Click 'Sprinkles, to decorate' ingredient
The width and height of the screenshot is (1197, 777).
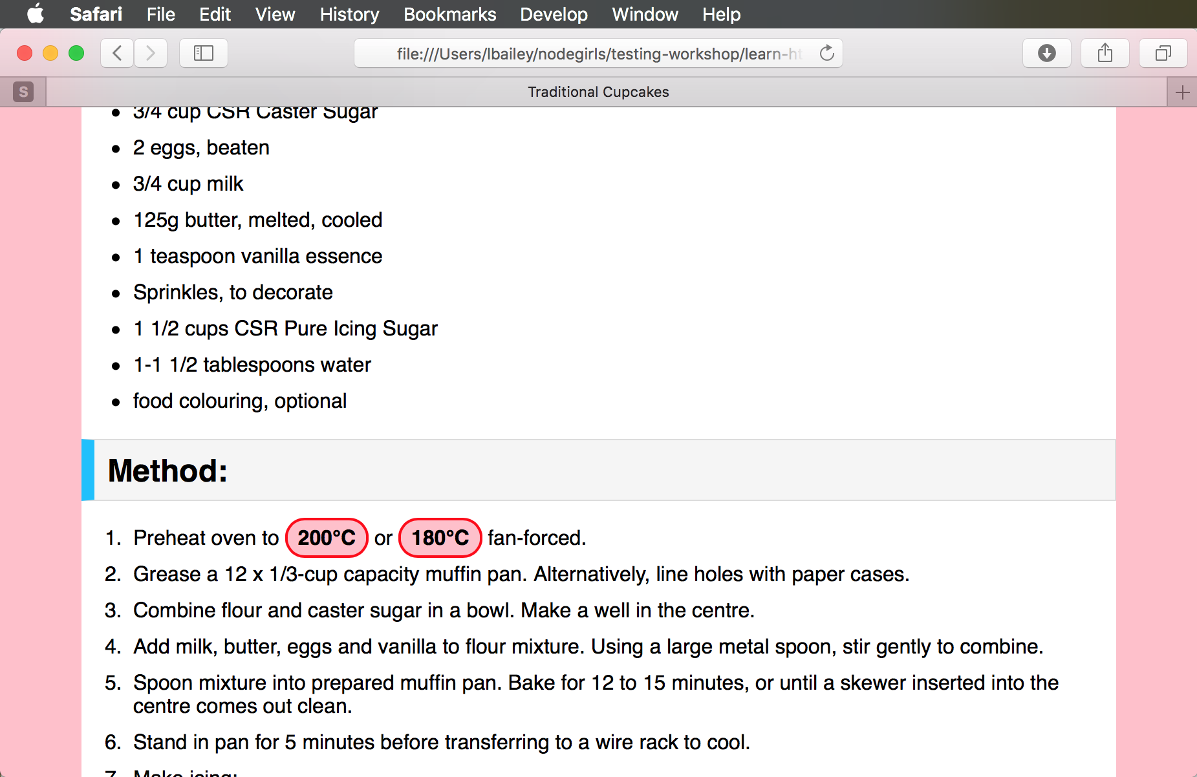pos(233,293)
